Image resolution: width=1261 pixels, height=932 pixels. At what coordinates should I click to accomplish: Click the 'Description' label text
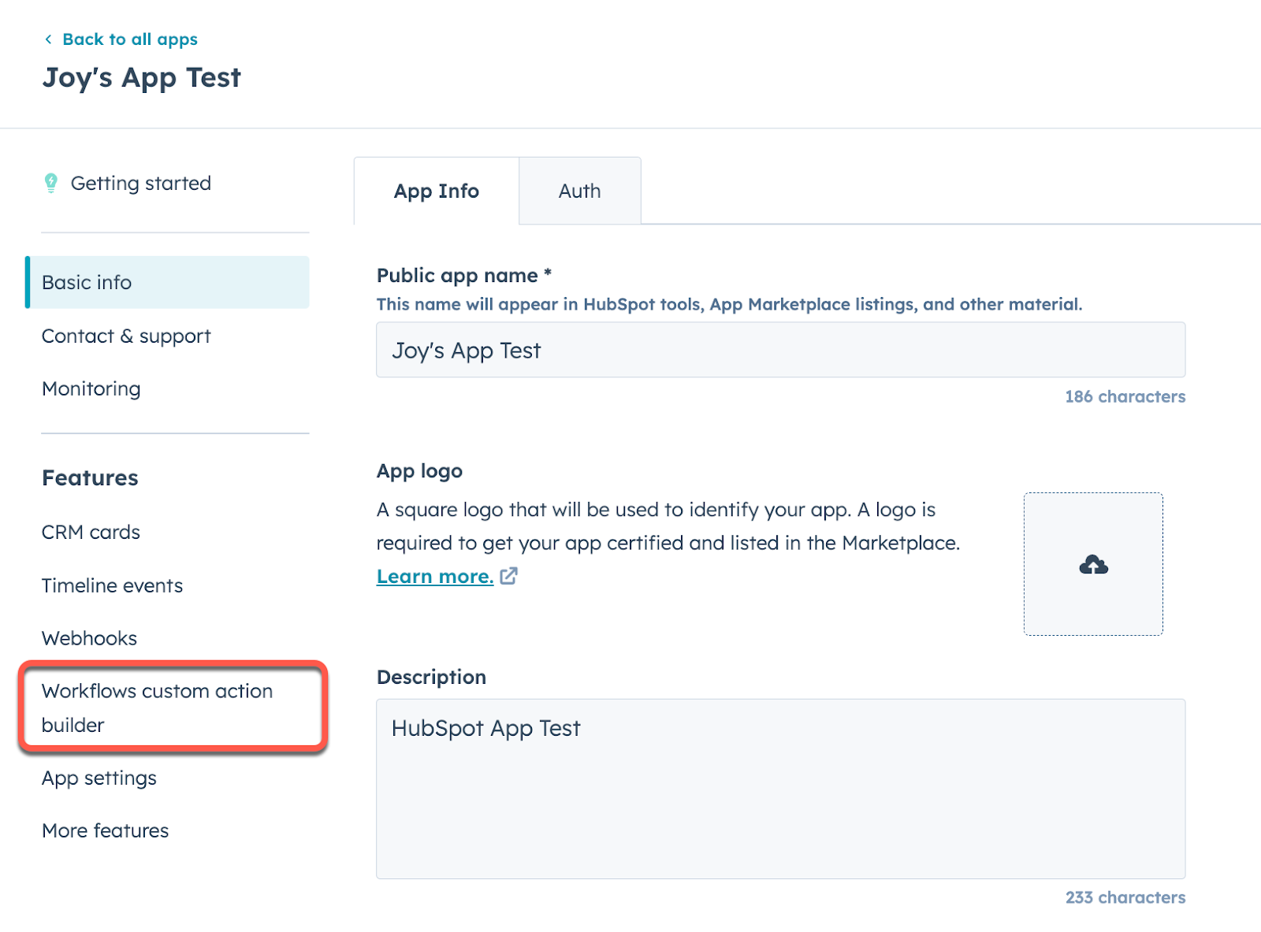pyautogui.click(x=431, y=678)
